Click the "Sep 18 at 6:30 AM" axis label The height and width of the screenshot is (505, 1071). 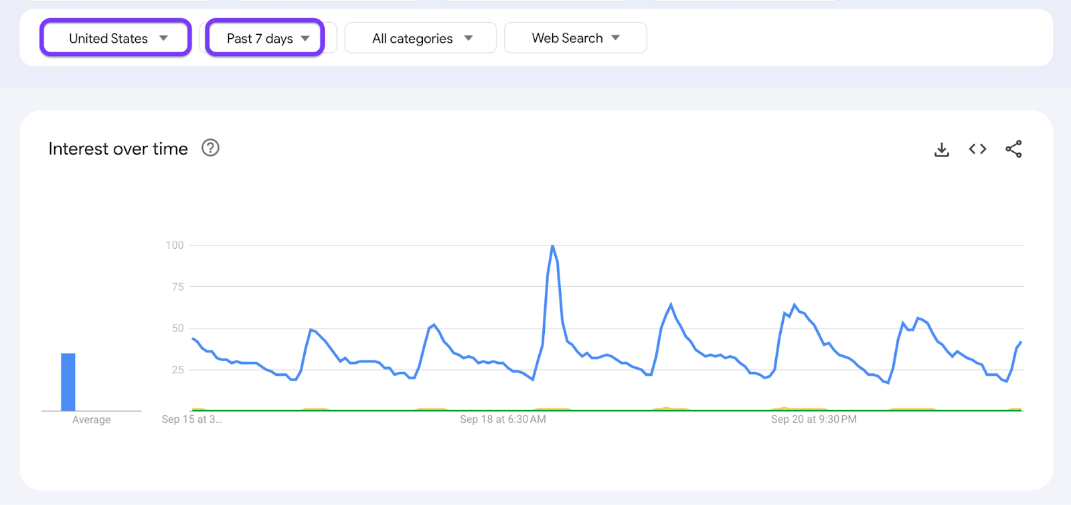point(503,419)
